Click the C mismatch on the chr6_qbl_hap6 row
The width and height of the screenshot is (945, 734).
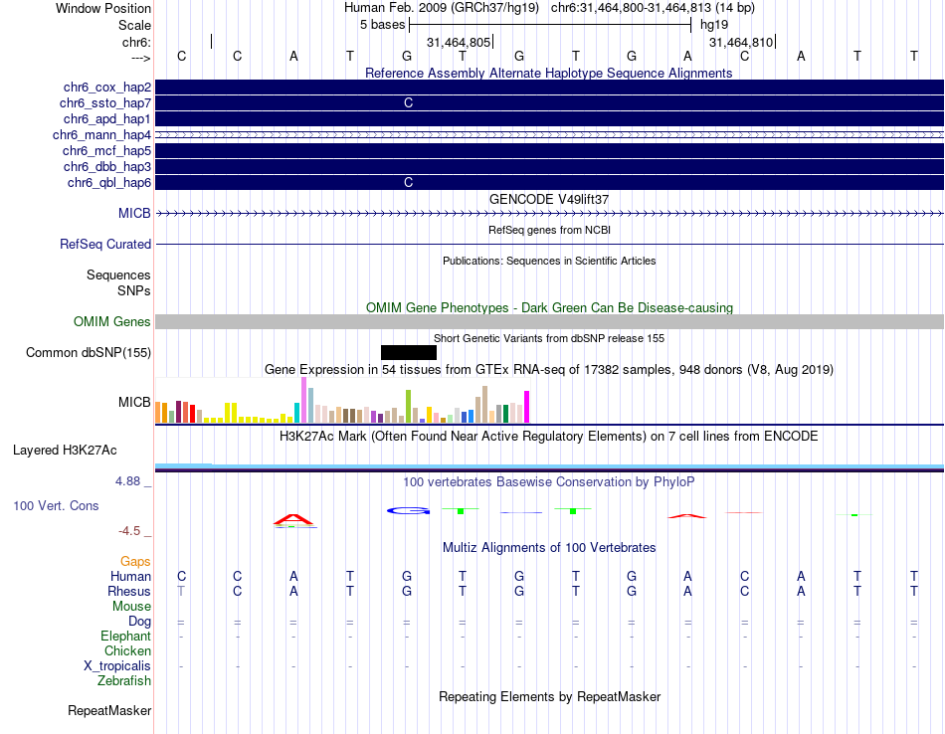tap(408, 183)
